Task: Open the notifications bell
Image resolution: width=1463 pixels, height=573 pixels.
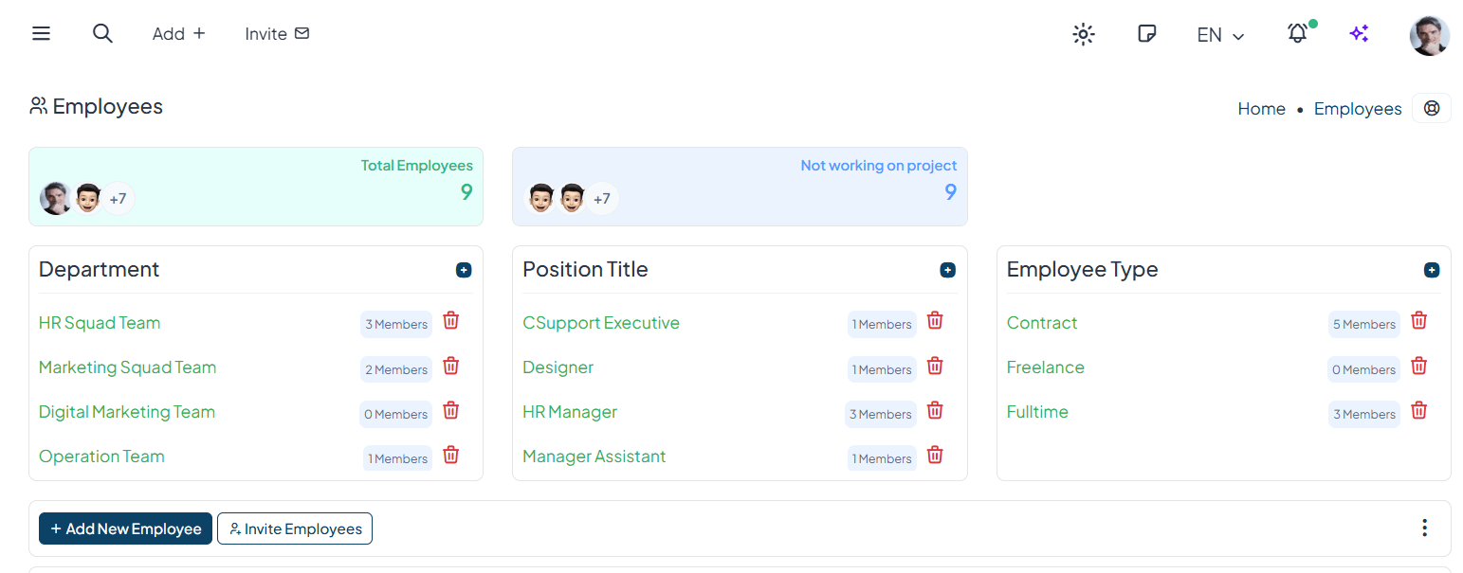Action: pyautogui.click(x=1297, y=34)
